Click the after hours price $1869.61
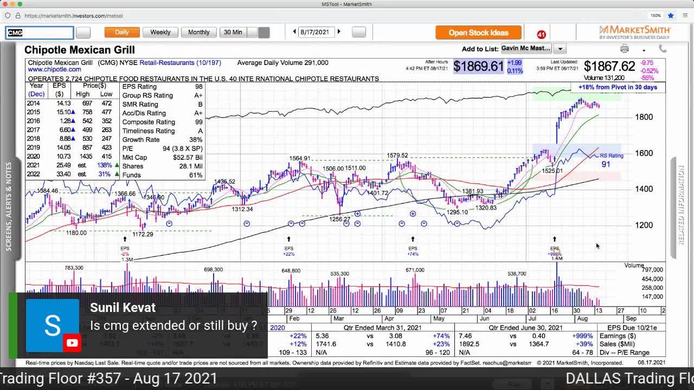 (478, 66)
